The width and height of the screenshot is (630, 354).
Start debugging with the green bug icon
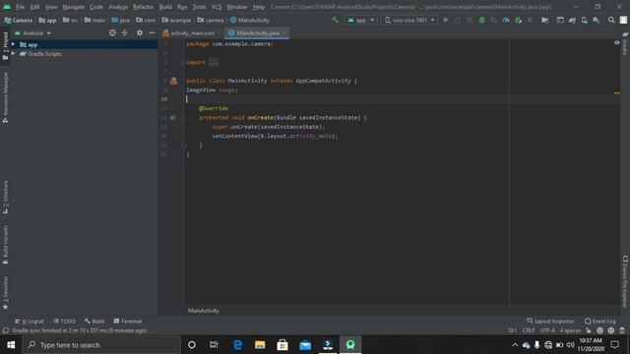(x=481, y=20)
